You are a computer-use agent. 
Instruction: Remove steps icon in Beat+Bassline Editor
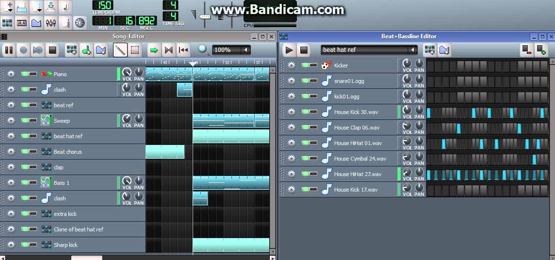coord(527,50)
